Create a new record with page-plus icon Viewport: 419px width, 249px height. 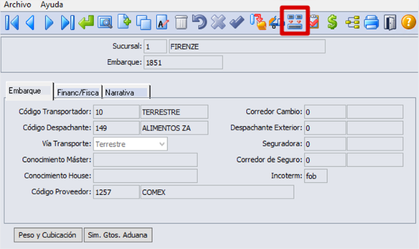tap(124, 22)
